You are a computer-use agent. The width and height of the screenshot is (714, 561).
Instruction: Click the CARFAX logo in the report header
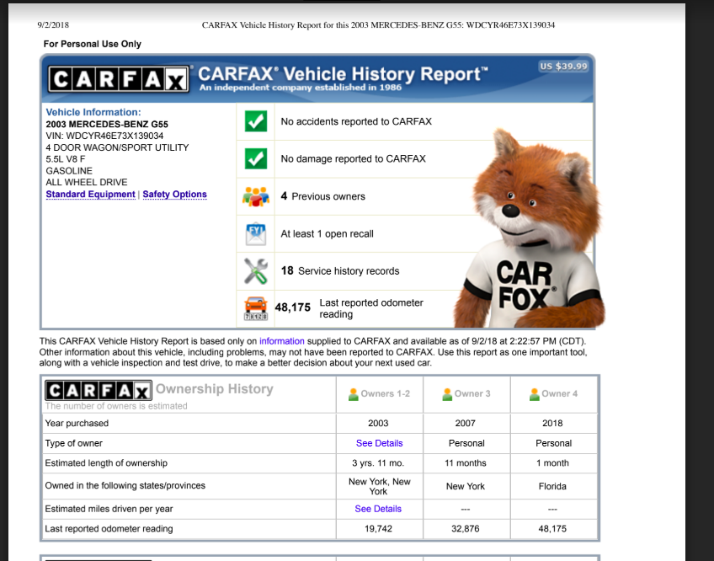119,79
